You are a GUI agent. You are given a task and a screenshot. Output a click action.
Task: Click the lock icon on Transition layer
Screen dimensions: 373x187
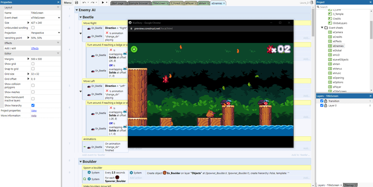click(x=326, y=101)
